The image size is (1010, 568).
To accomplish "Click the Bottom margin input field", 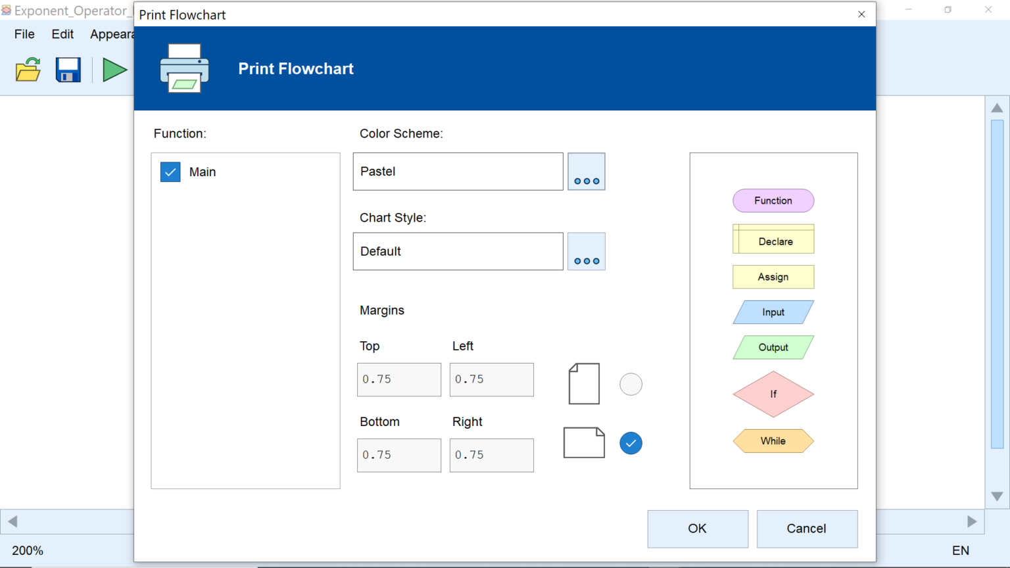I will click(x=398, y=455).
